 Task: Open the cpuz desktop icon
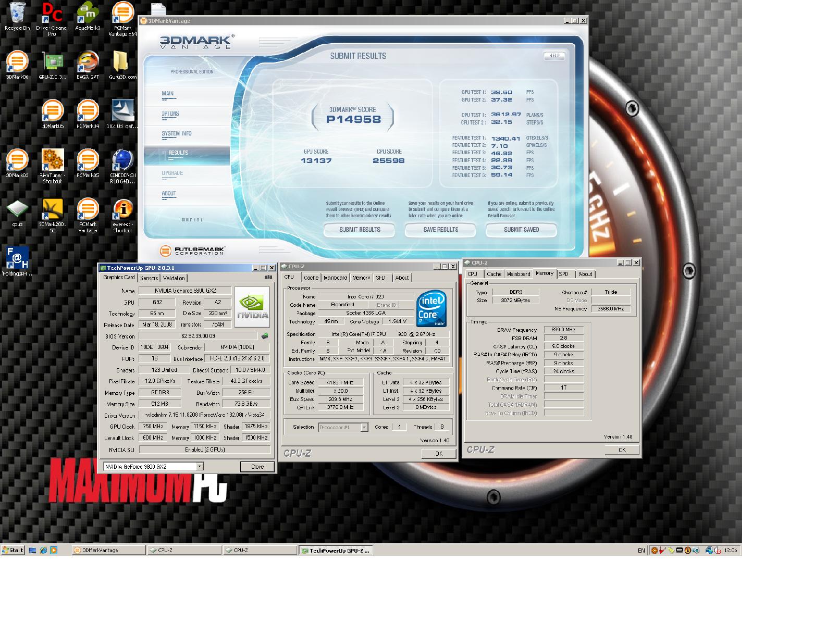17,213
